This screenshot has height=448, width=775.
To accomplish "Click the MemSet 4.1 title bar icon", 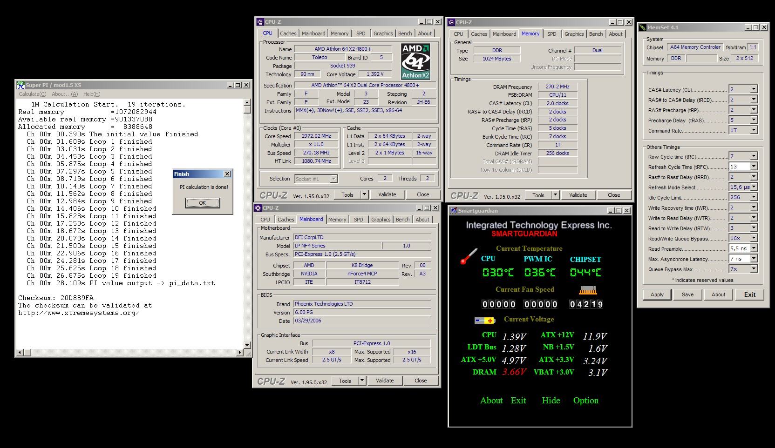I will tap(643, 27).
